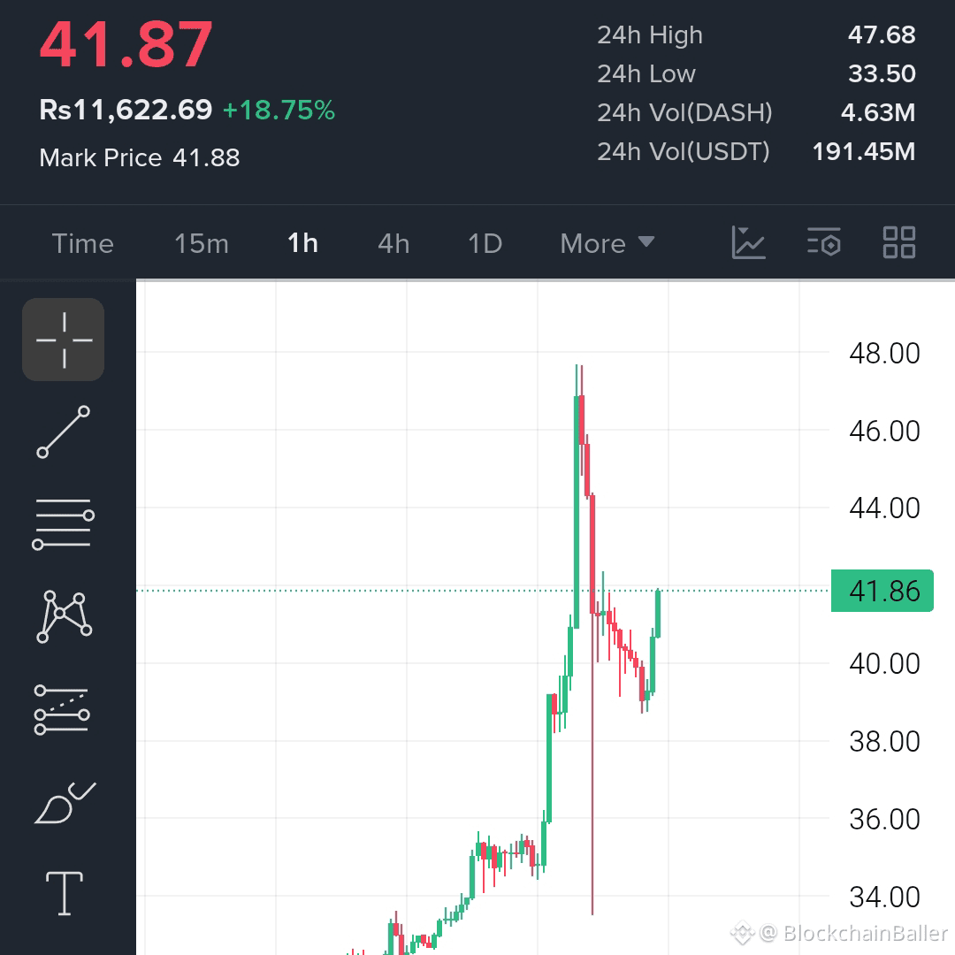Click the Rs11,622.69 converted price

coord(126,111)
